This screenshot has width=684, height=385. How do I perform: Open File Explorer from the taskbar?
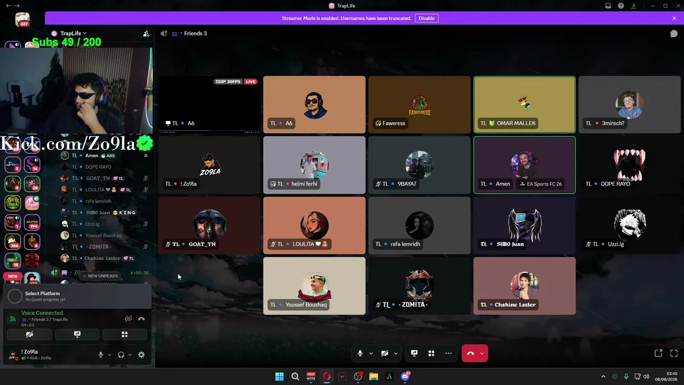(374, 376)
